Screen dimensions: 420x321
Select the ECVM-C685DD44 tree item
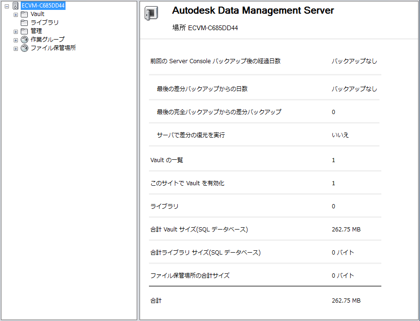43,6
